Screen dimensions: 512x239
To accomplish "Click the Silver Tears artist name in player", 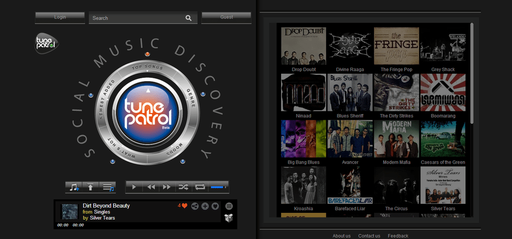I will pyautogui.click(x=102, y=218).
